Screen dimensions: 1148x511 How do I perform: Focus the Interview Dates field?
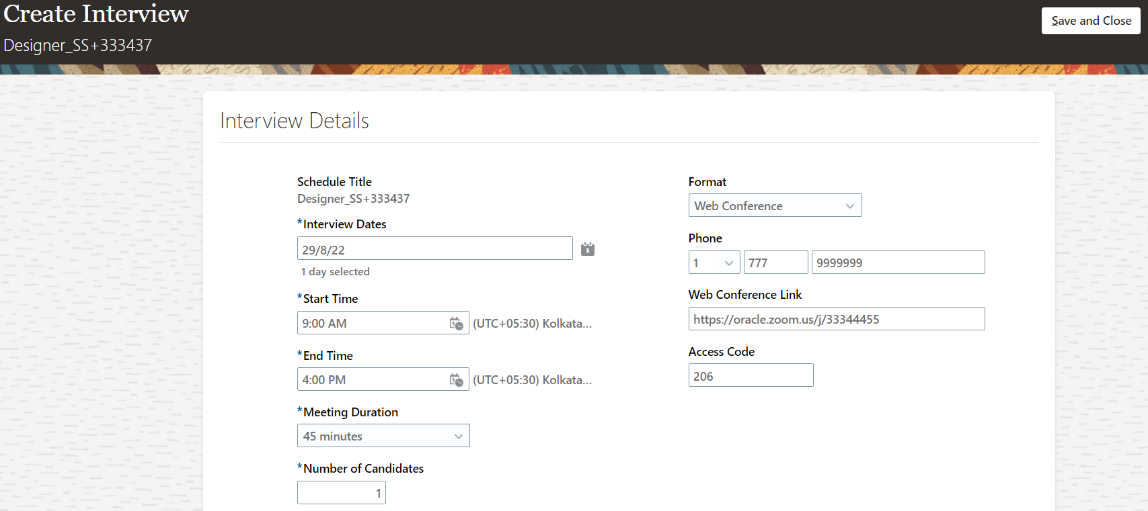point(434,249)
